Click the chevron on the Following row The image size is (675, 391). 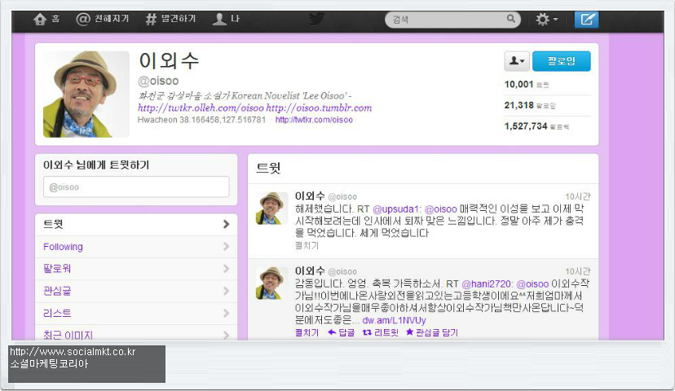pyautogui.click(x=226, y=247)
